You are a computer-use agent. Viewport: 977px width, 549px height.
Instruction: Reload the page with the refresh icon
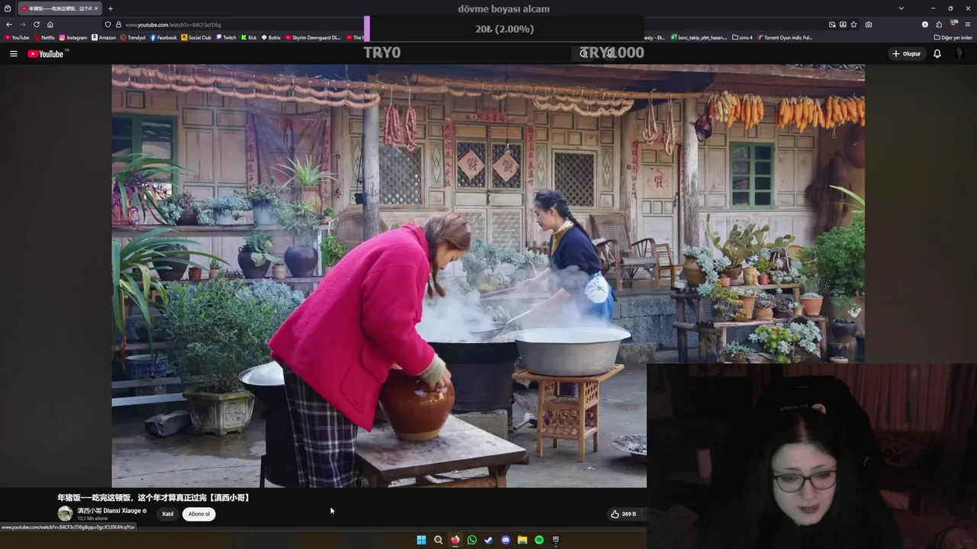(x=36, y=24)
